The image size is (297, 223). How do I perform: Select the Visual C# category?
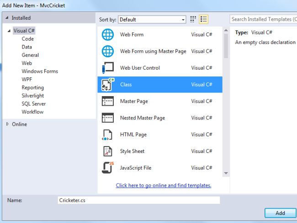point(24,31)
